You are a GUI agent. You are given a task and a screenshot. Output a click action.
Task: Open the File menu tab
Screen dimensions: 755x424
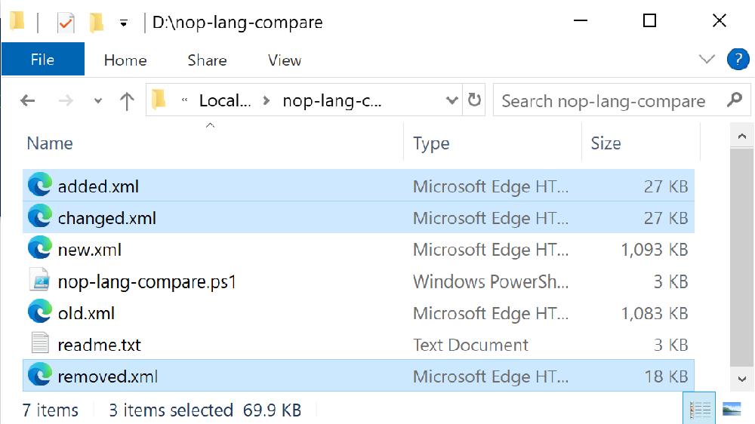42,60
